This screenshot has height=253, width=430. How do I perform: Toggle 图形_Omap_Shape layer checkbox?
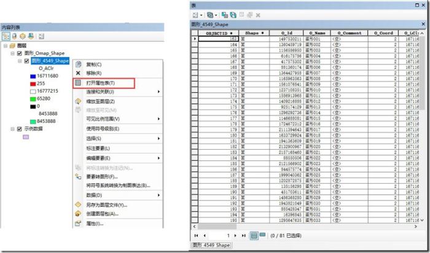tap(19, 53)
